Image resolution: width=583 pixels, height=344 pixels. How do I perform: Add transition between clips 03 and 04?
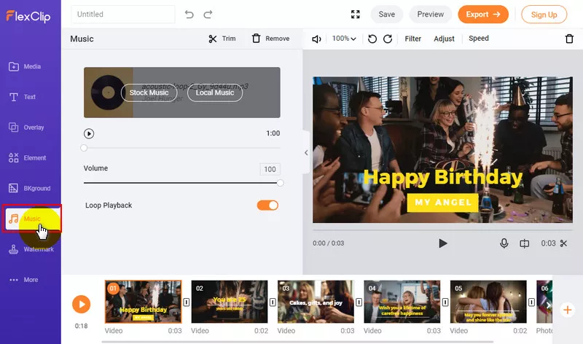(x=359, y=302)
